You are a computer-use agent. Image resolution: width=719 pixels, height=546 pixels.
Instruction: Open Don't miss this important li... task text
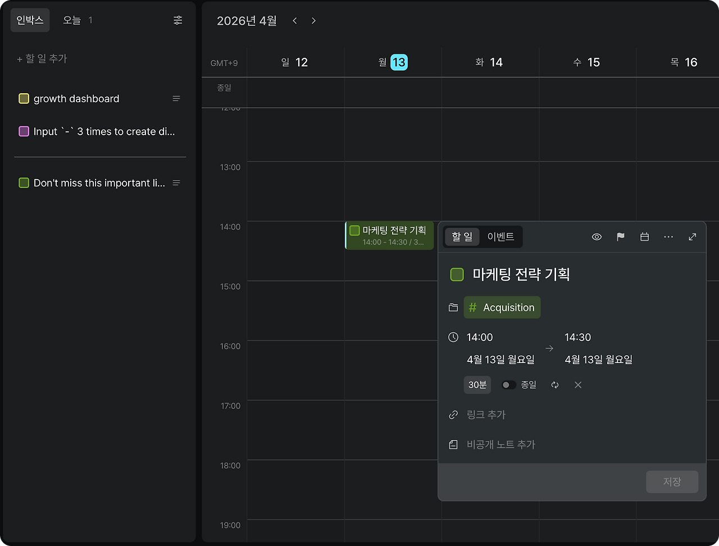(99, 183)
